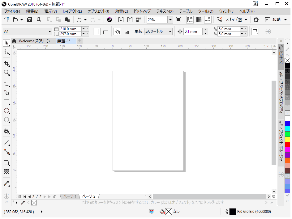Select the Connector line tool

pyautogui.click(x=6, y=152)
